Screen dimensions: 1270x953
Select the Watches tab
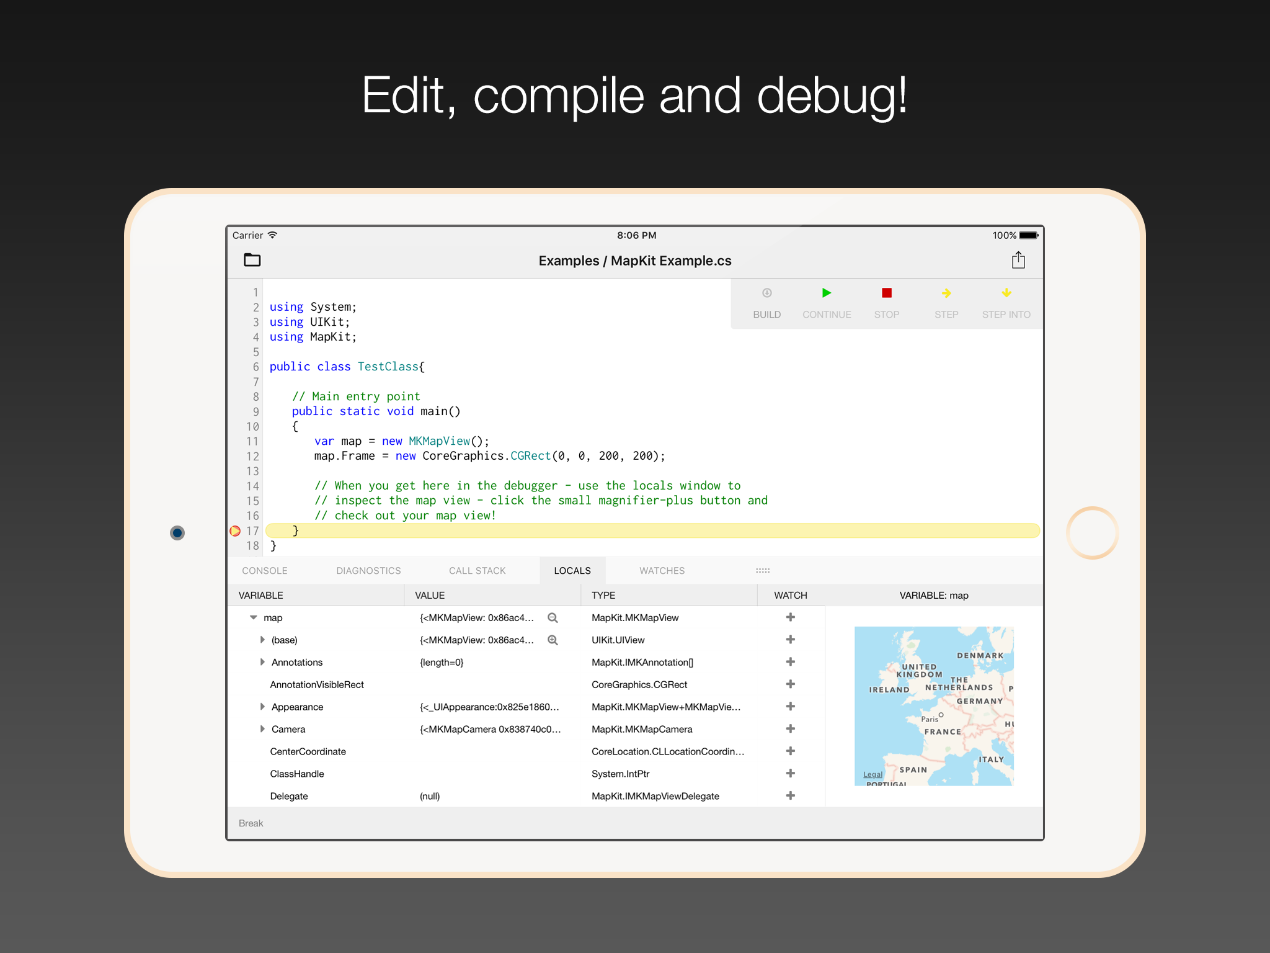(662, 571)
